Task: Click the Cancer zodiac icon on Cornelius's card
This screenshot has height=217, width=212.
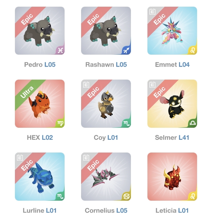Action: click(x=126, y=196)
